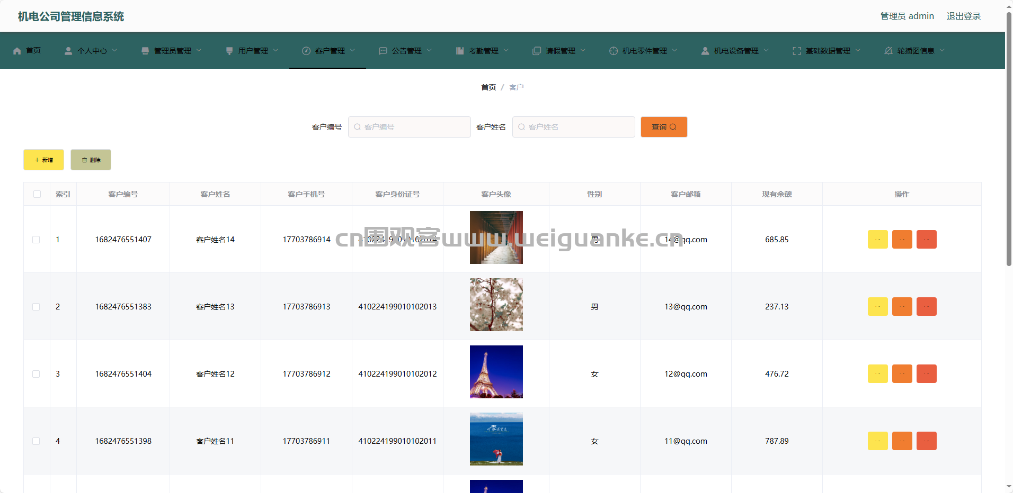Check the box for row 客户姓名11
1013x493 pixels.
coord(36,441)
